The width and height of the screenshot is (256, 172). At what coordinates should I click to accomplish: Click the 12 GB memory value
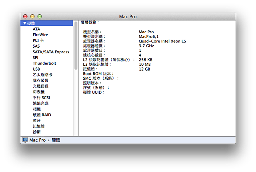[144, 69]
